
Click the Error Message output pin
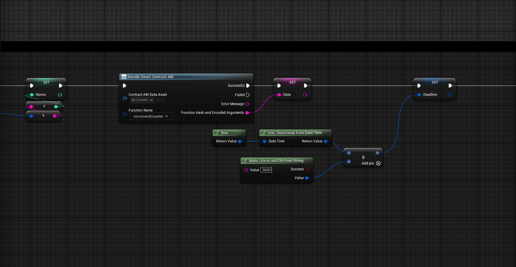point(247,104)
